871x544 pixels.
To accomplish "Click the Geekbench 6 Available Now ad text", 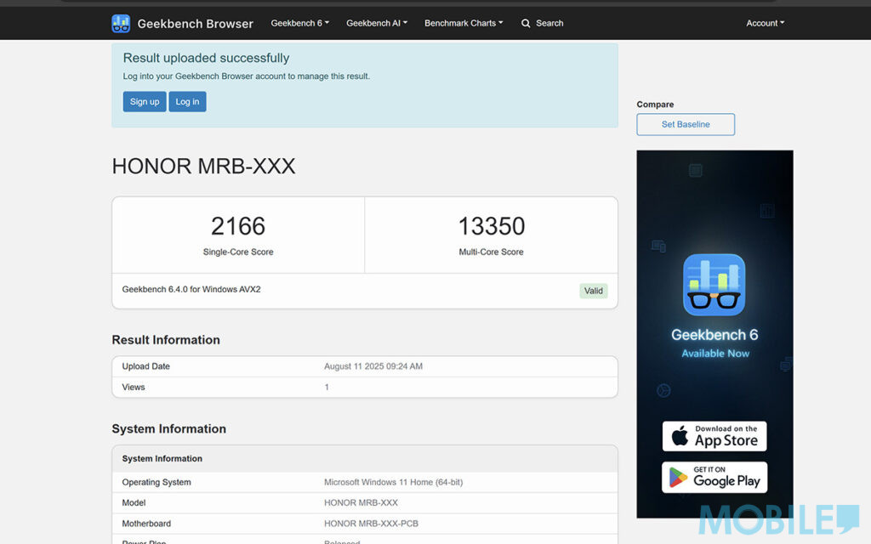I will [714, 343].
